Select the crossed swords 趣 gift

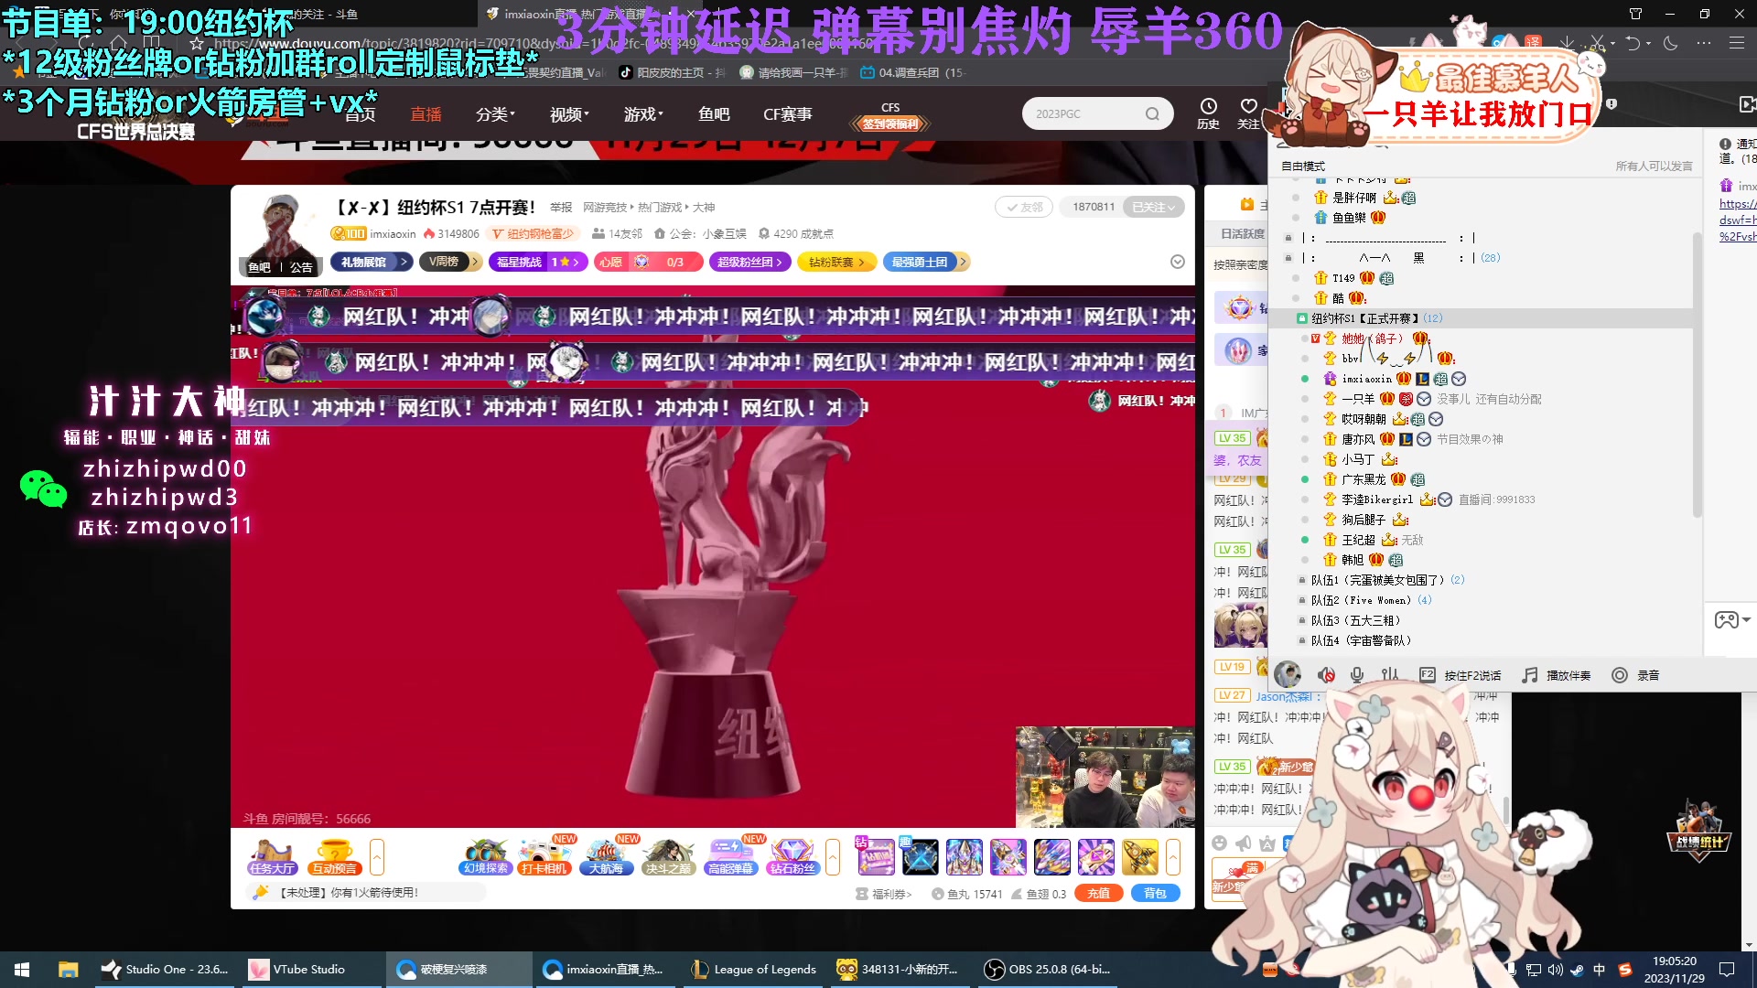pyautogui.click(x=920, y=857)
